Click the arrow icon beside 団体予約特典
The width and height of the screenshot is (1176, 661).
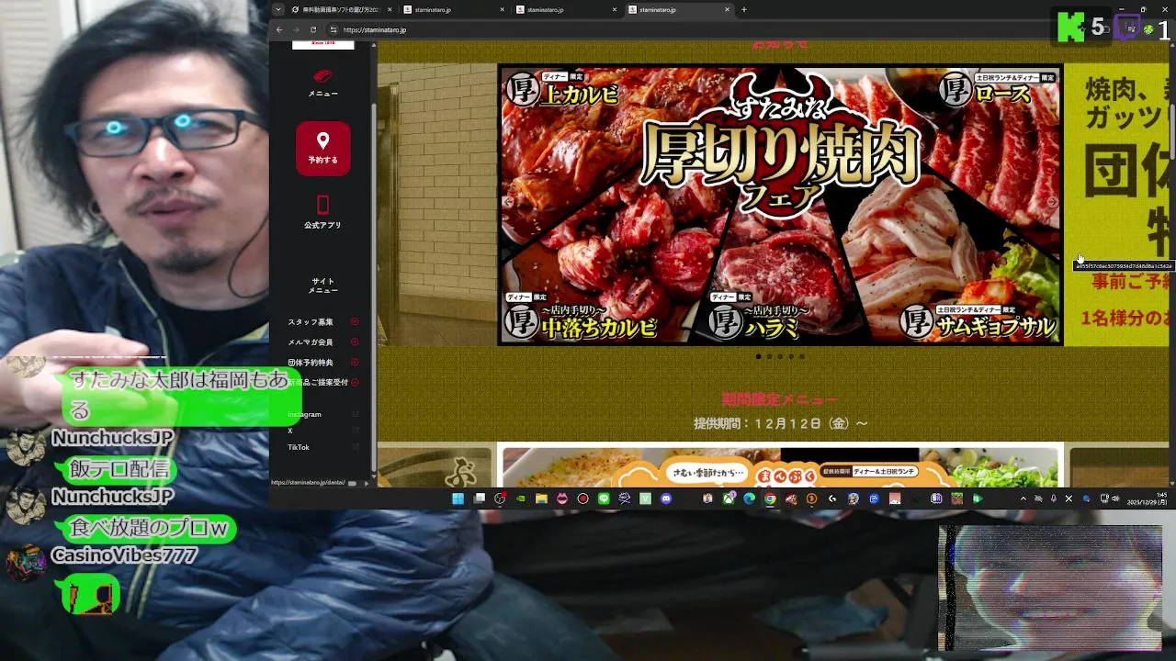(355, 363)
